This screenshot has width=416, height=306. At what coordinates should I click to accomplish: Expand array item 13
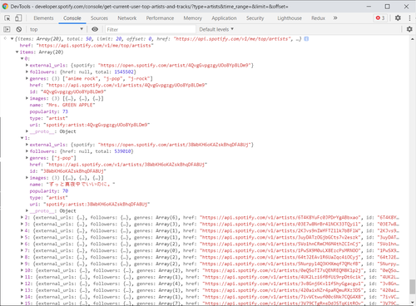pyautogui.click(x=22, y=290)
